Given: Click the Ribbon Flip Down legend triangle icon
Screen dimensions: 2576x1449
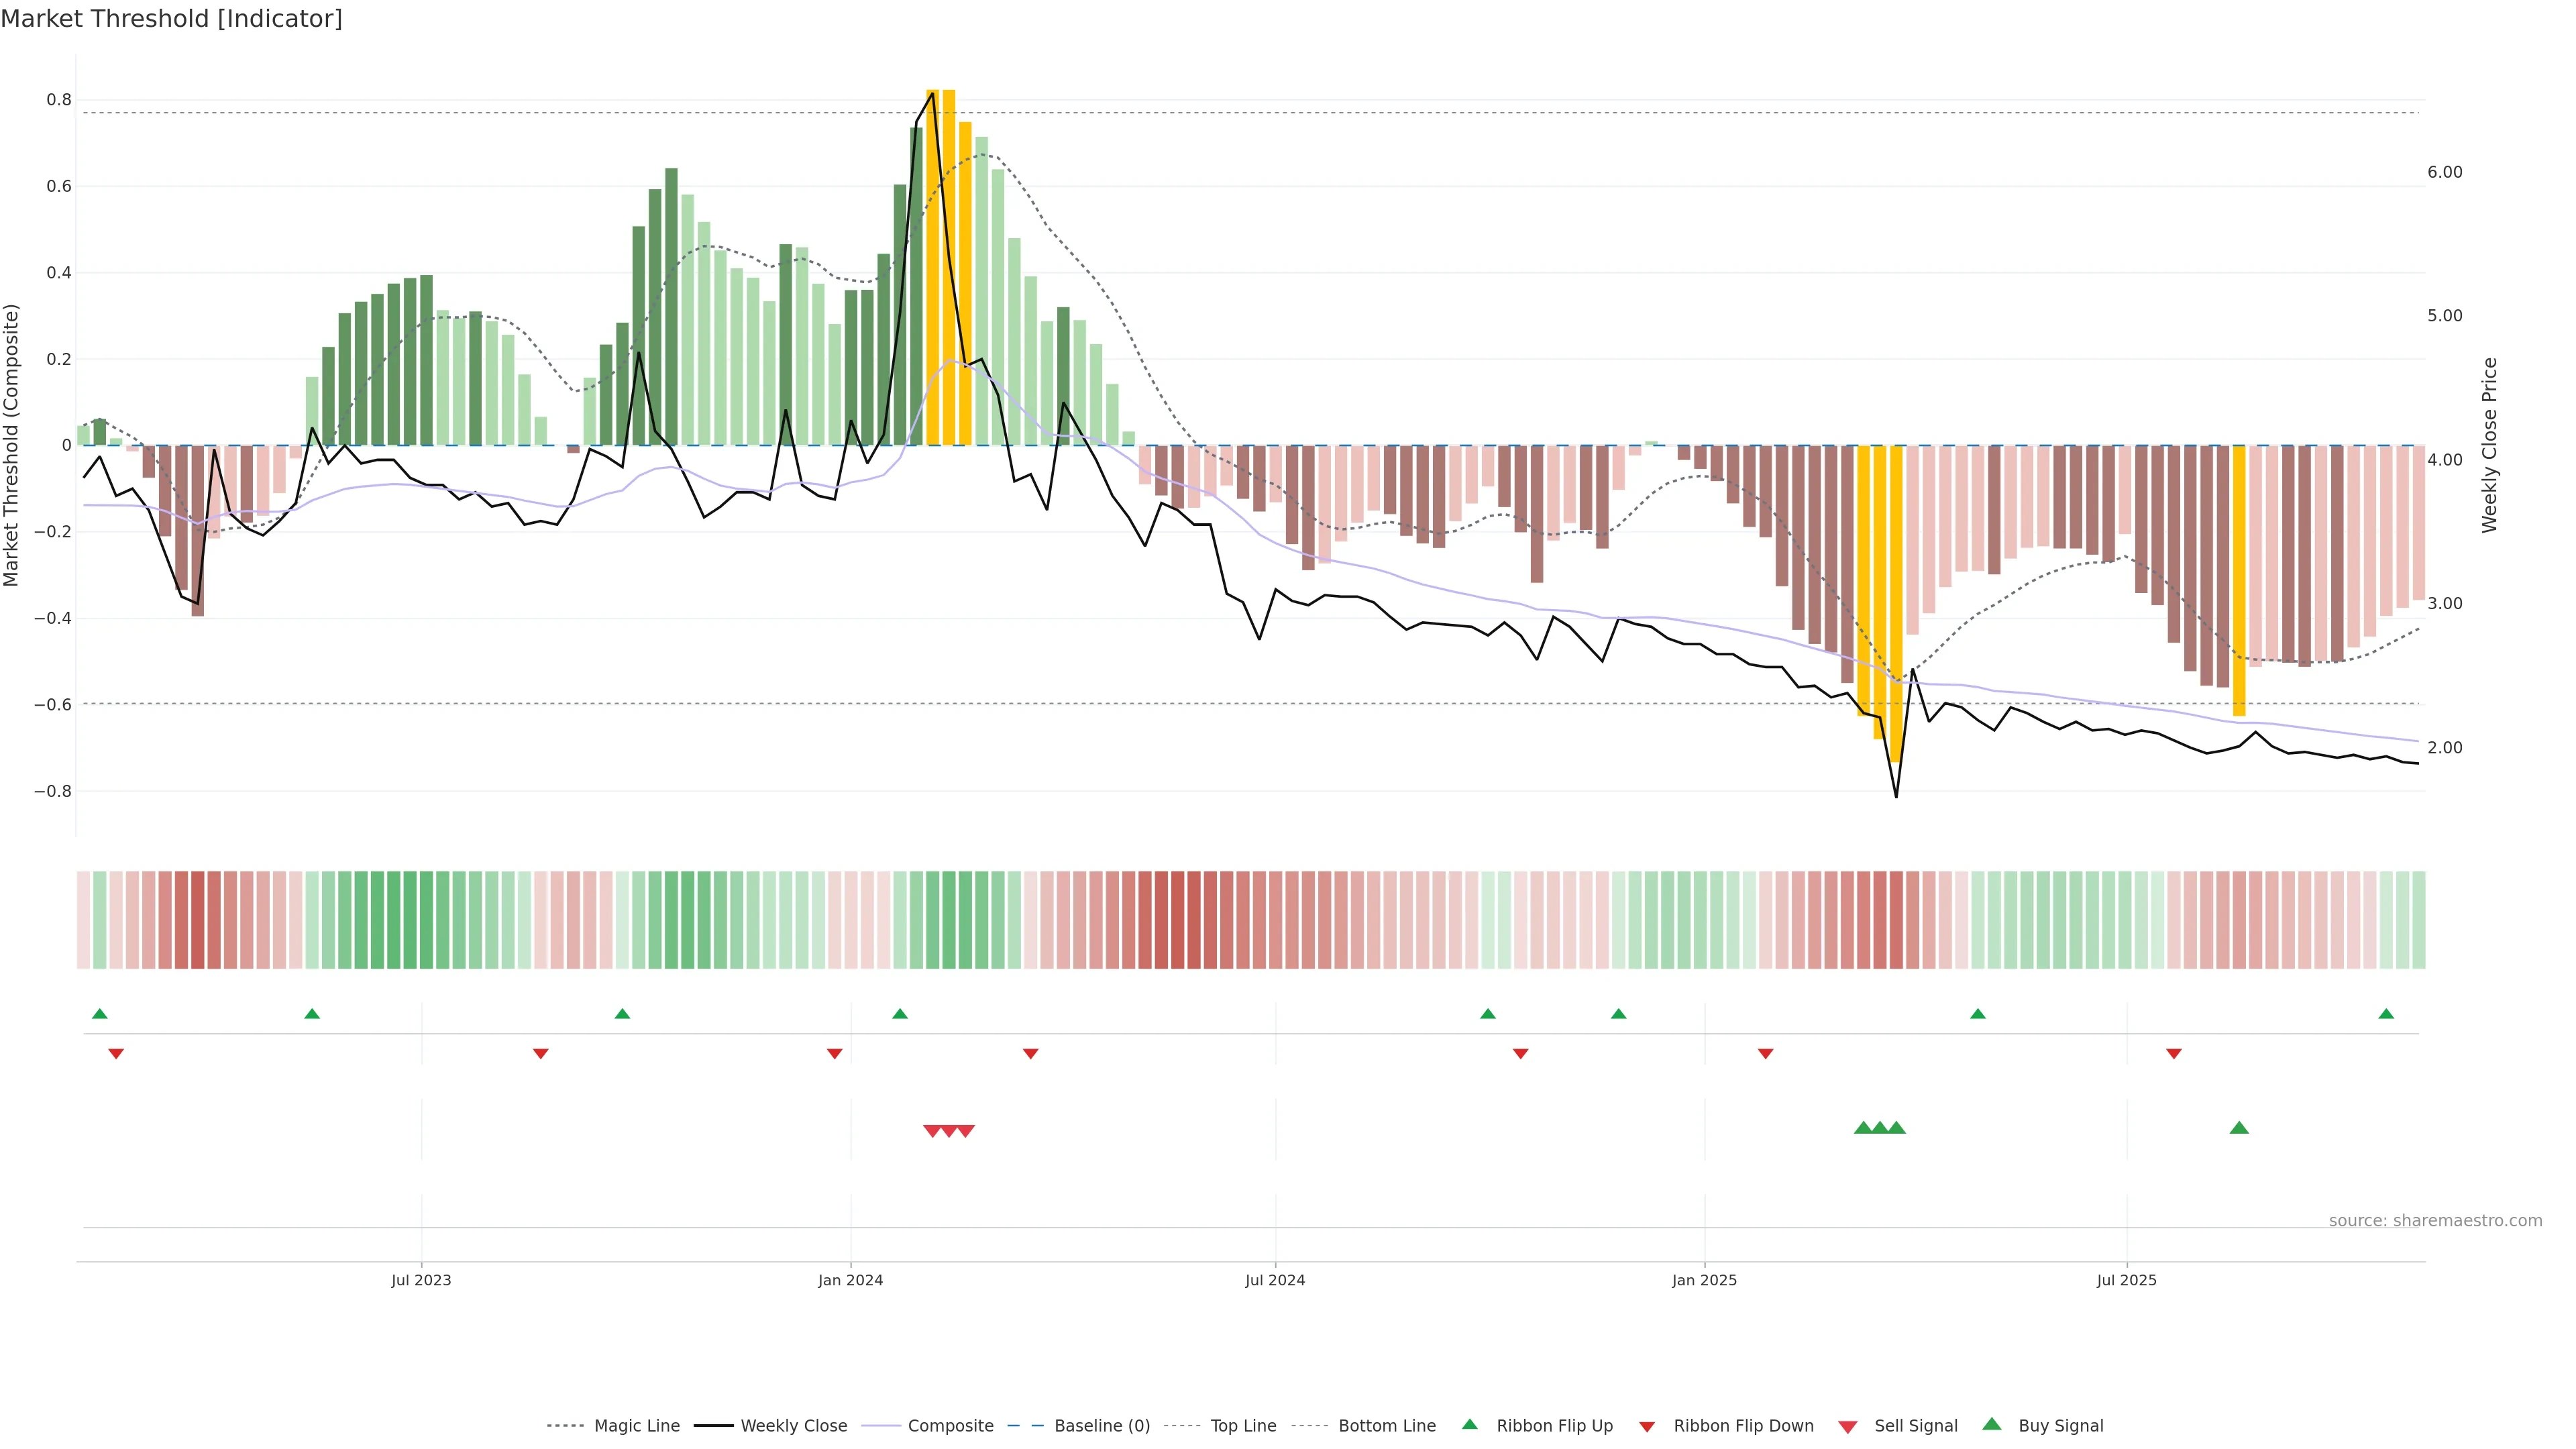Looking at the screenshot, I should point(1647,1426).
